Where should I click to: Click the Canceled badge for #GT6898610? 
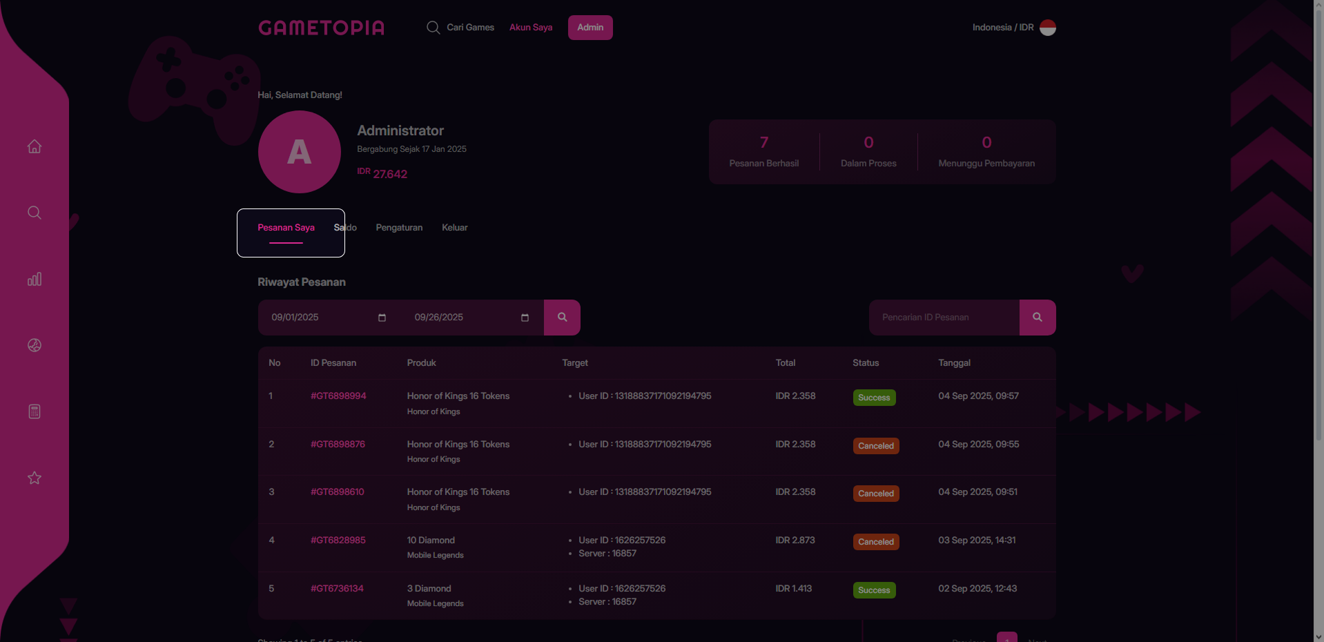[x=876, y=494]
